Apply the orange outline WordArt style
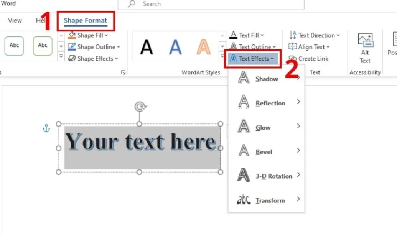The height and width of the screenshot is (235, 397). tap(204, 47)
